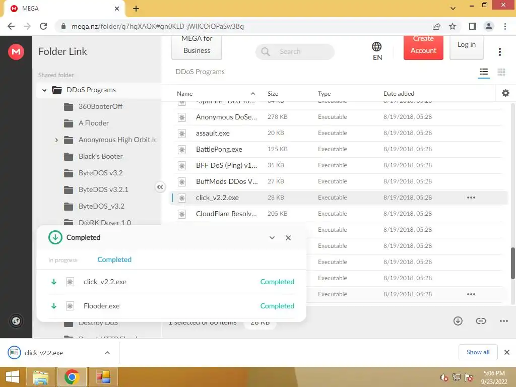Focus the Search field

coord(295,52)
